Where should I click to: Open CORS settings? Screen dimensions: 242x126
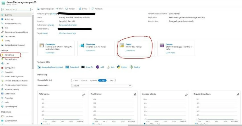point(7,63)
